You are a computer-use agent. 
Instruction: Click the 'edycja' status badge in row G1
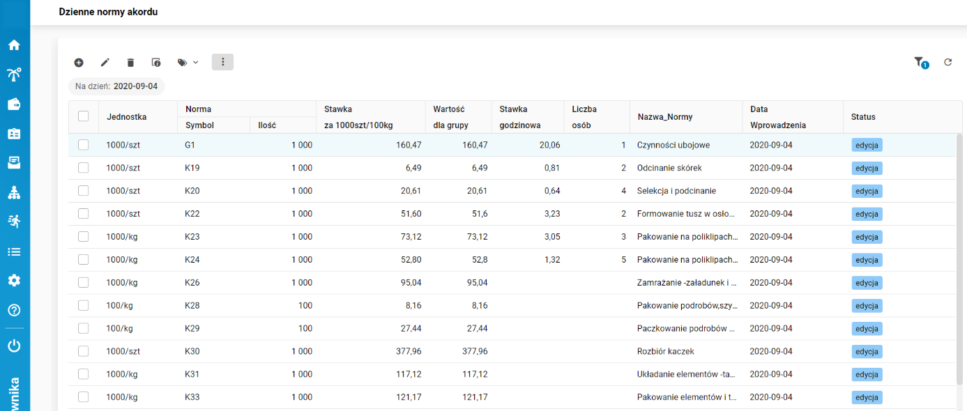point(867,145)
